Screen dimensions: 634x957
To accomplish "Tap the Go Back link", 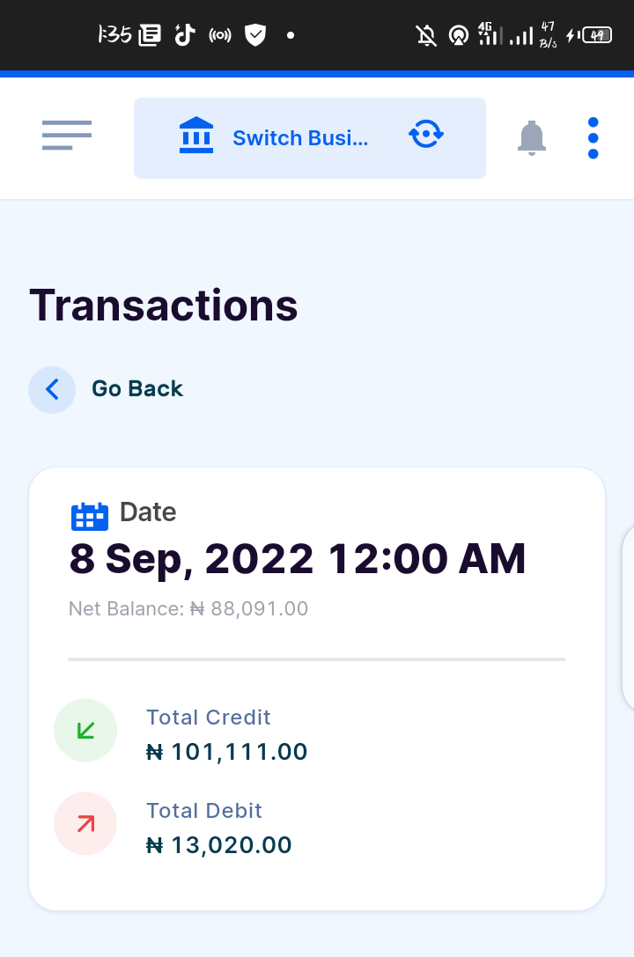I will (137, 389).
